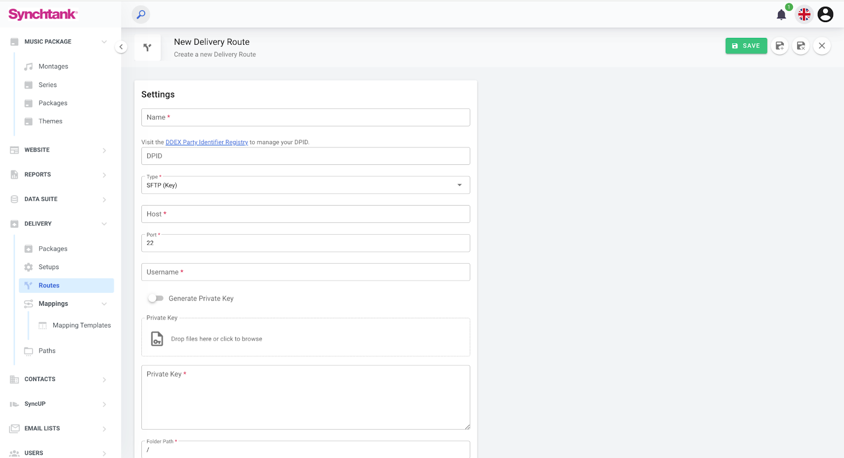Close the New Delivery Route form
This screenshot has width=844, height=458.
pyautogui.click(x=822, y=46)
